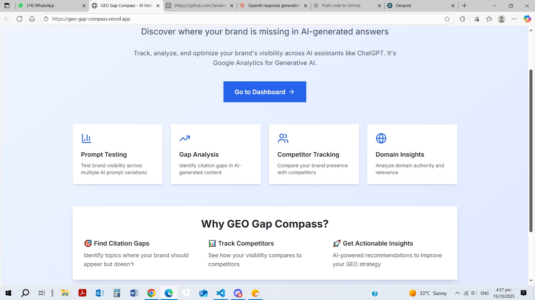This screenshot has width=535, height=300.
Task: Open the Windows Start menu
Action: click(8, 293)
